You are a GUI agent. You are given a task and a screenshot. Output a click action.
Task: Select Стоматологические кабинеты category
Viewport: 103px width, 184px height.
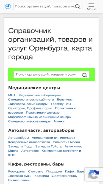31,100
